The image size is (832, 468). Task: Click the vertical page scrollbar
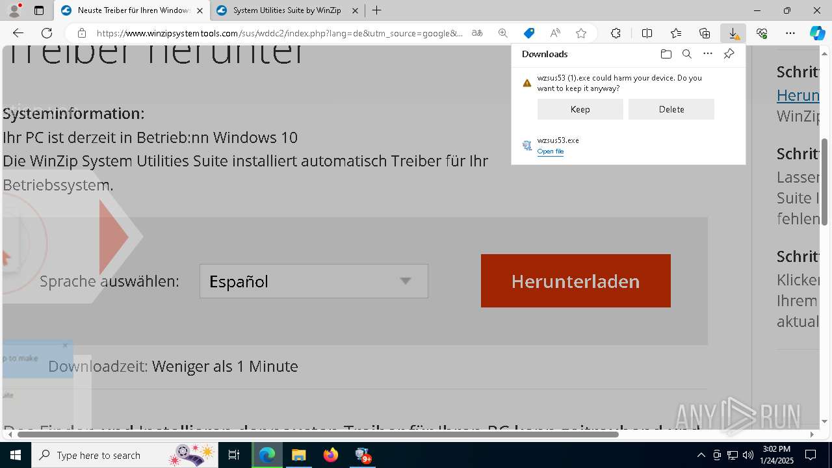[x=824, y=182]
